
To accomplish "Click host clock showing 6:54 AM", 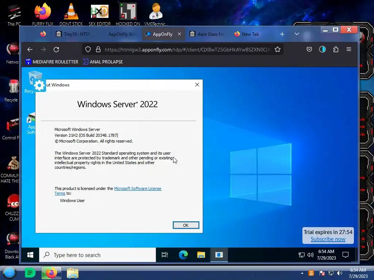I will click(x=358, y=273).
